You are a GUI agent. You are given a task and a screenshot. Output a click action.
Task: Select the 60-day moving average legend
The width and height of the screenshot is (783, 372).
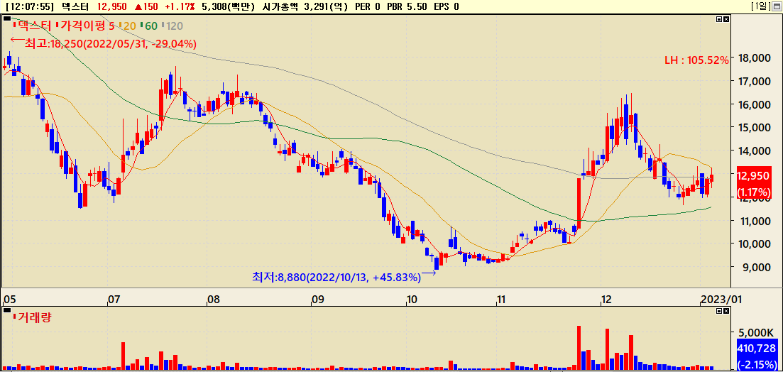click(x=148, y=26)
